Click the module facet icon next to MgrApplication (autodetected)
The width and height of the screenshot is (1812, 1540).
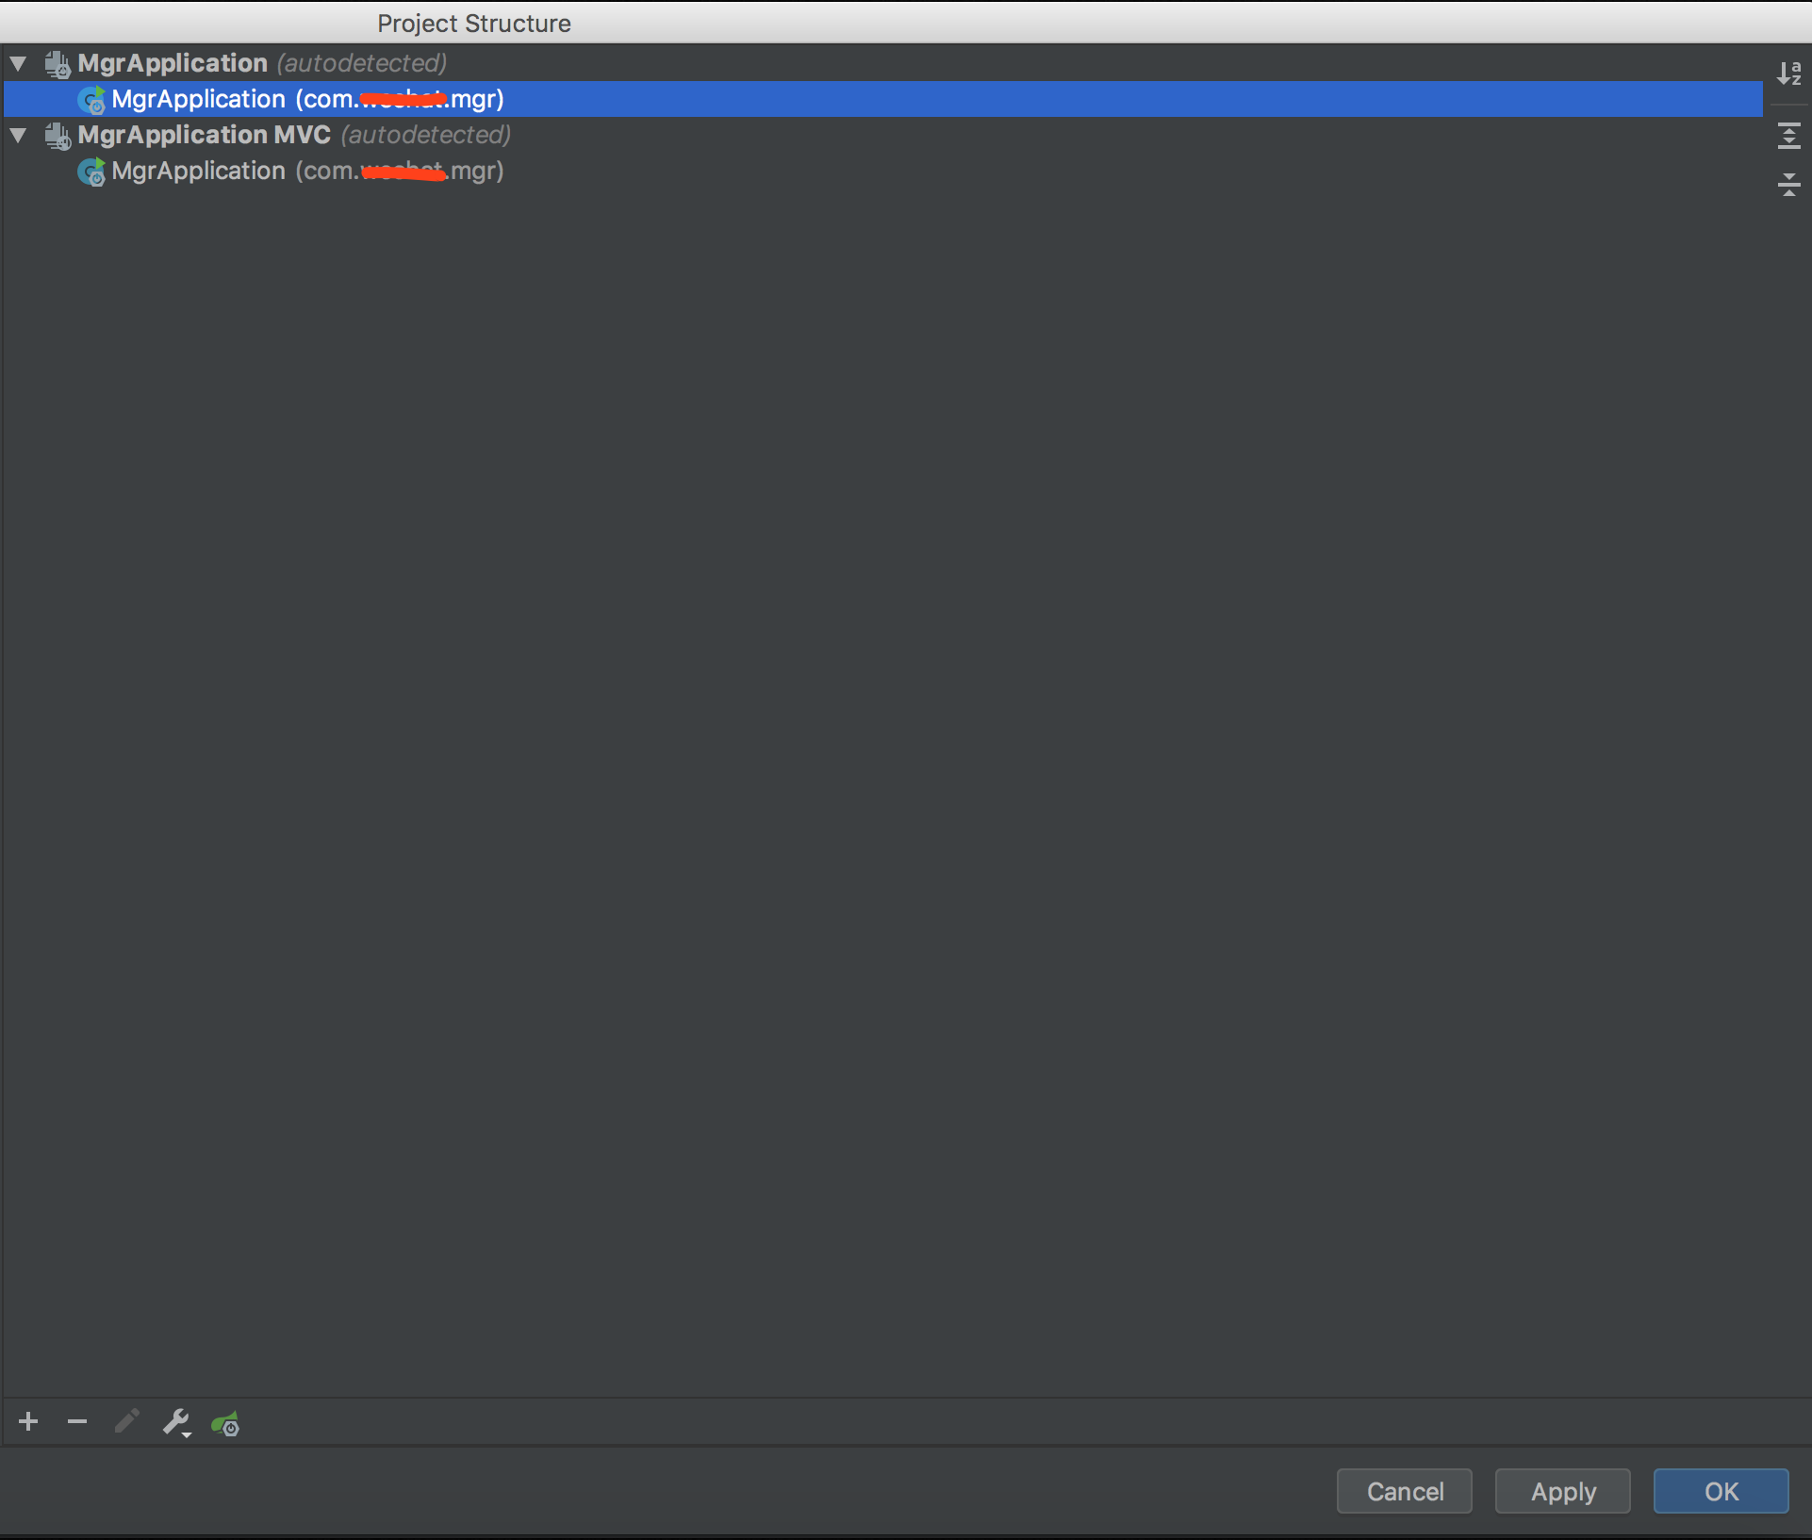(x=57, y=62)
